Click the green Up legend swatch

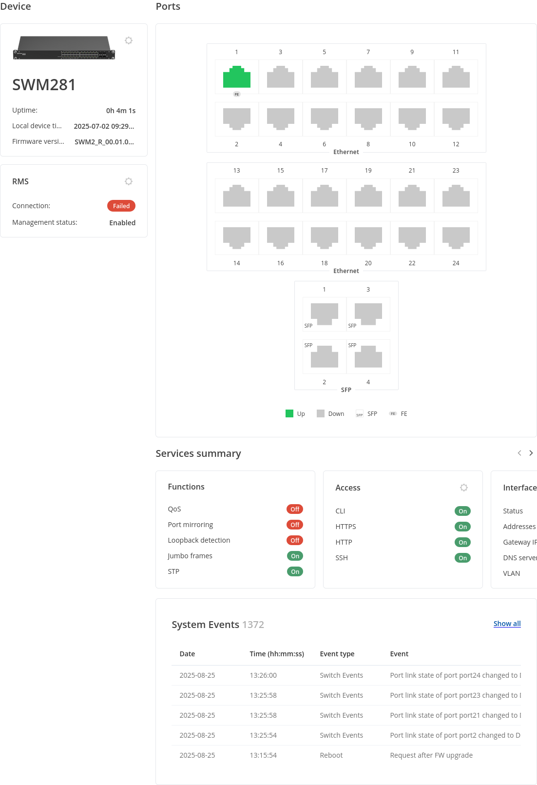(x=289, y=413)
